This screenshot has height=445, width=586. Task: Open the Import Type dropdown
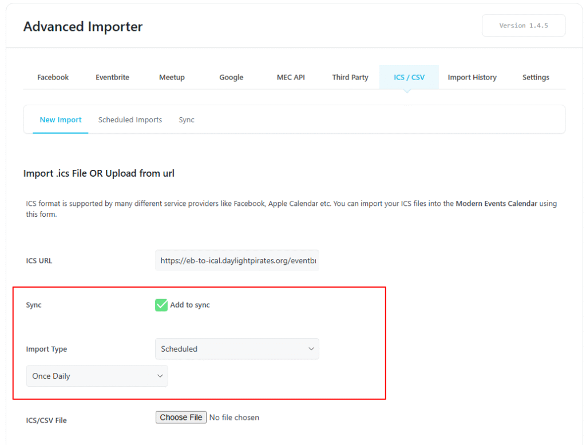[x=237, y=349]
